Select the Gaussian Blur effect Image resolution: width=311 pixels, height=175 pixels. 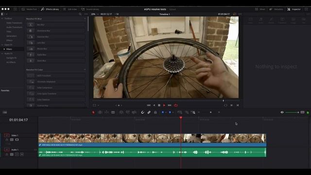click(x=56, y=37)
